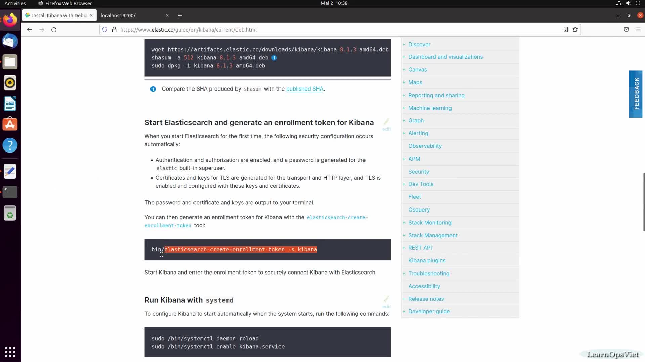This screenshot has width=645, height=362.
Task: Open the Security docs link
Action: (x=419, y=172)
